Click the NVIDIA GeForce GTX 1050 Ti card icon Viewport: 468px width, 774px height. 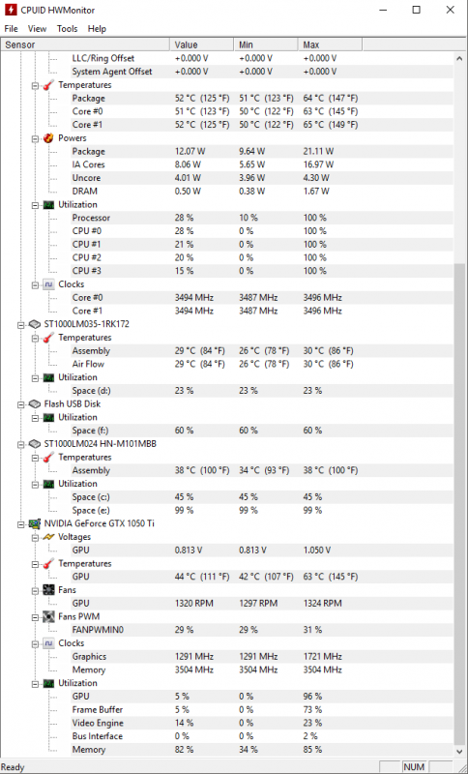click(x=34, y=523)
